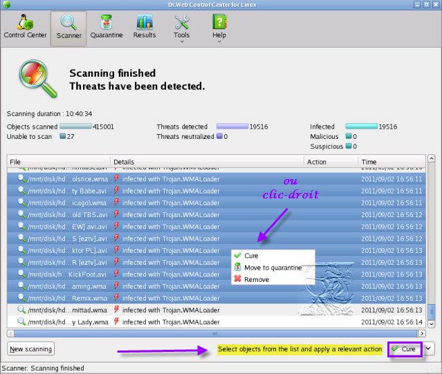Image resolution: width=442 pixels, height=374 pixels.
Task: Select the ktor PL].avi file row
Action: pos(217,250)
